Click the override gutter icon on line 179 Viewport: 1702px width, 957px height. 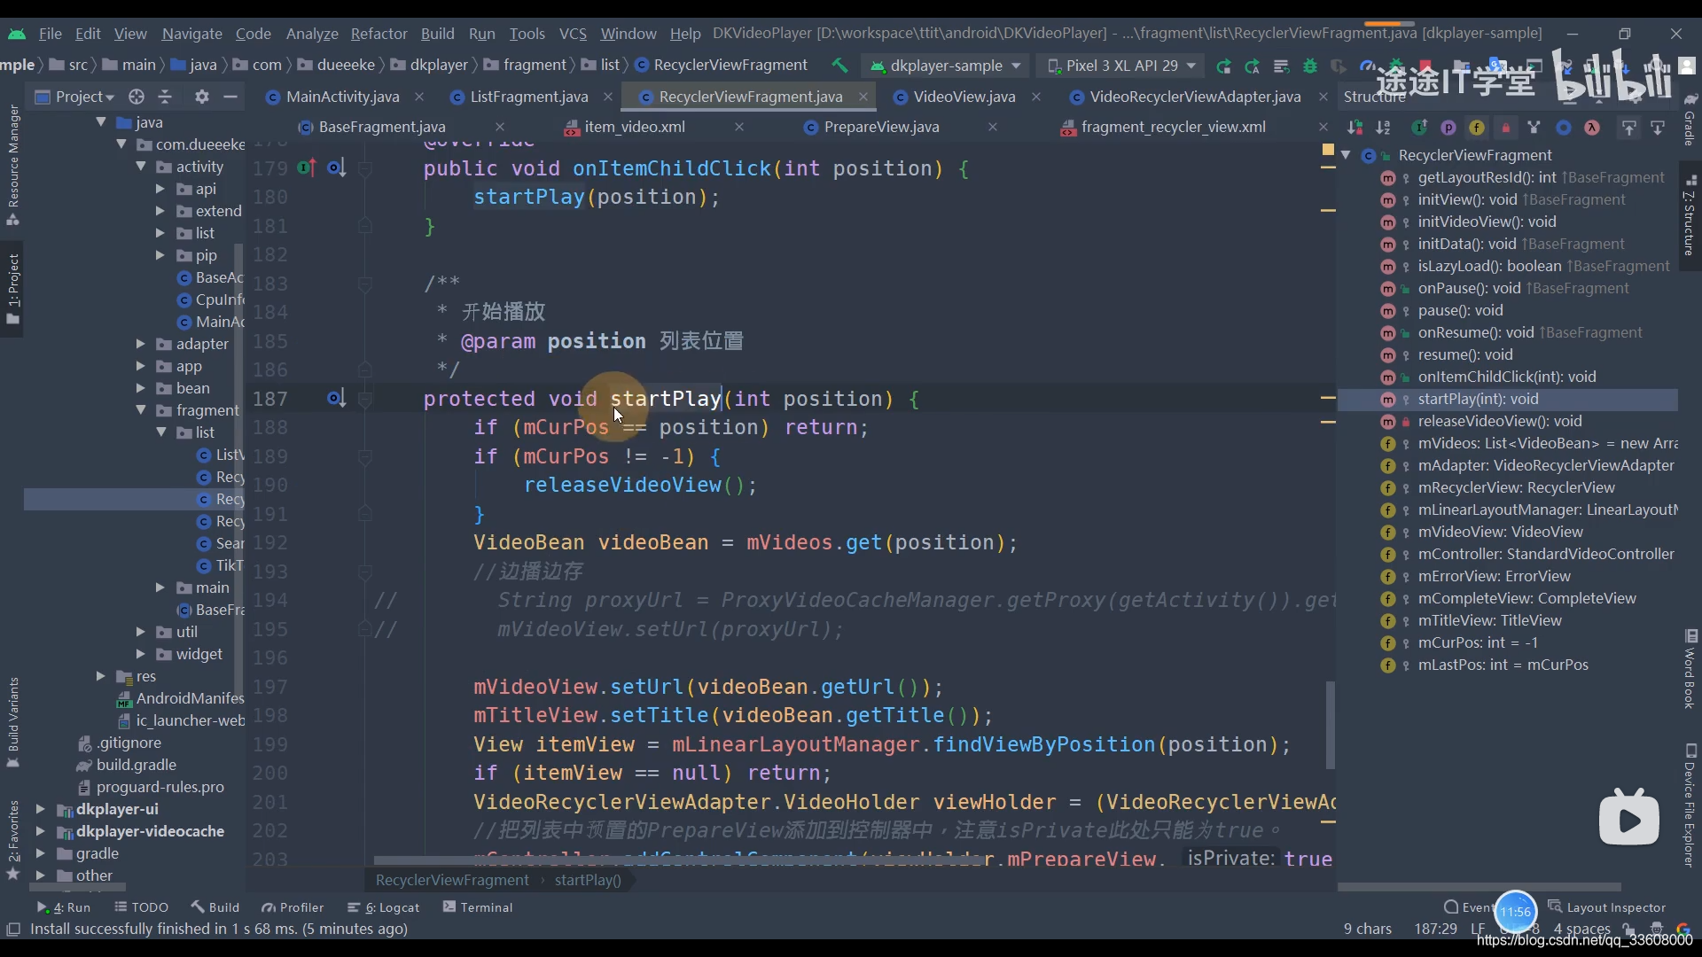point(307,167)
